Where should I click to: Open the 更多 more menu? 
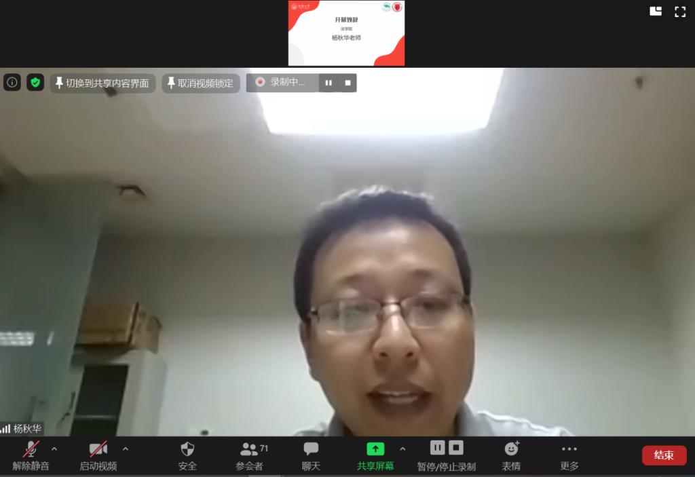[x=569, y=455]
